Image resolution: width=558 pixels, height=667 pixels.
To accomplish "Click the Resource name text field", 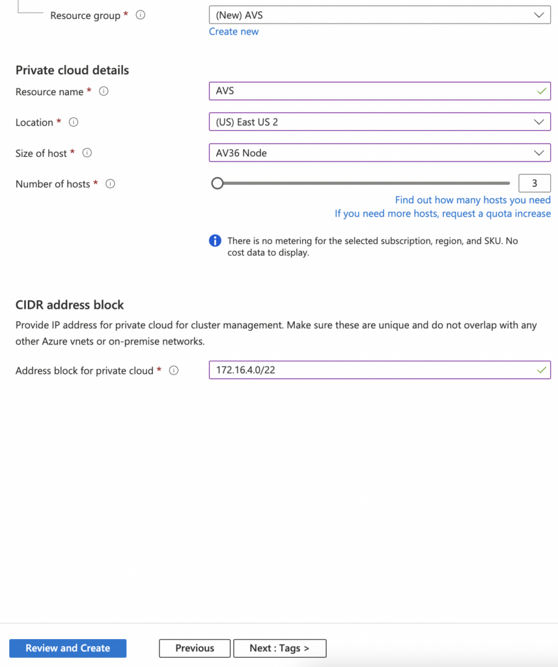I will click(x=371, y=91).
